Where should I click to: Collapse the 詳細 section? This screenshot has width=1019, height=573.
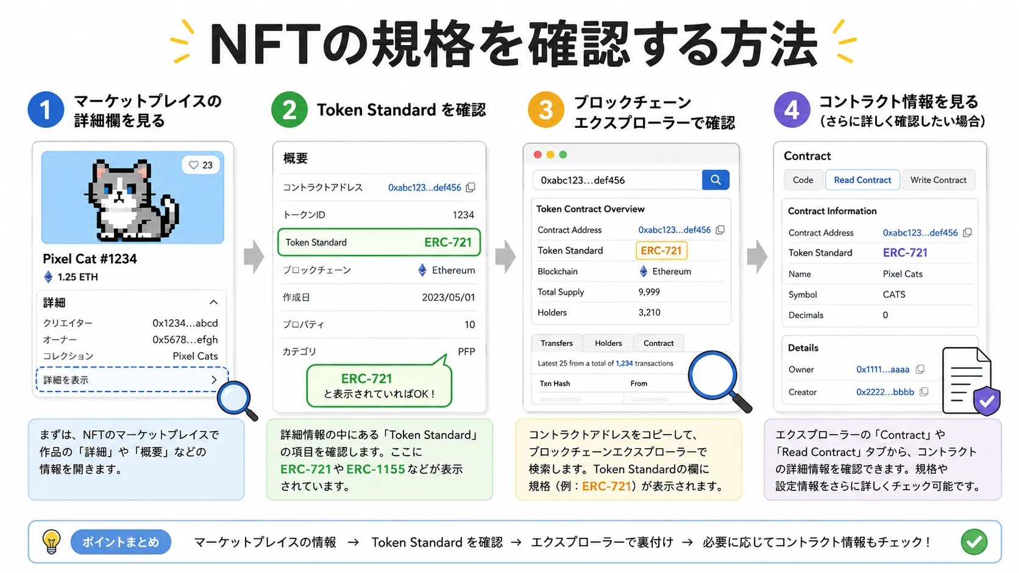213,302
